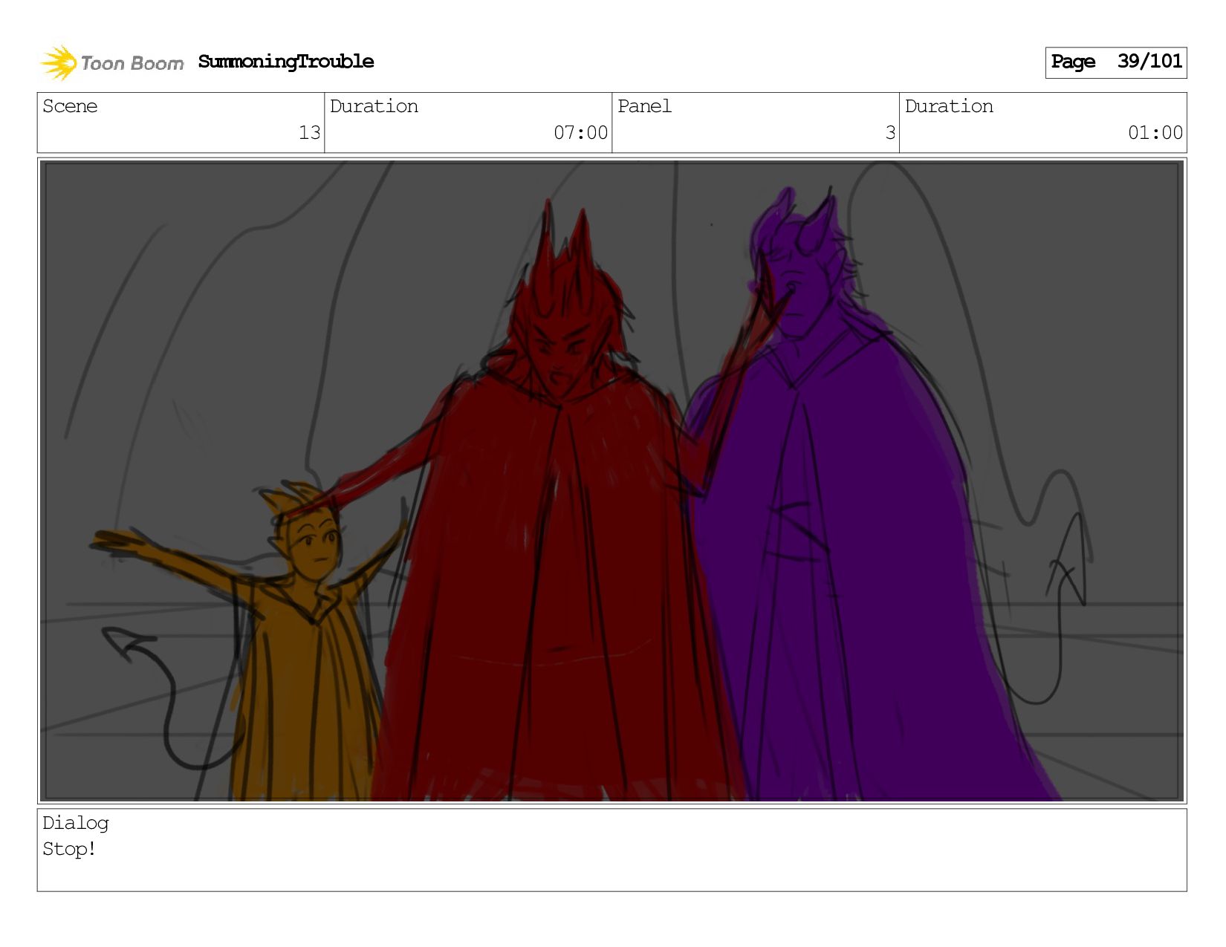Click the panel number 3

click(890, 133)
